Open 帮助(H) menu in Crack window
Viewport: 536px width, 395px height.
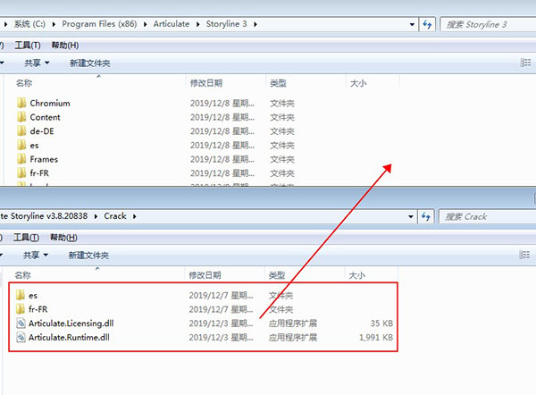(x=63, y=238)
